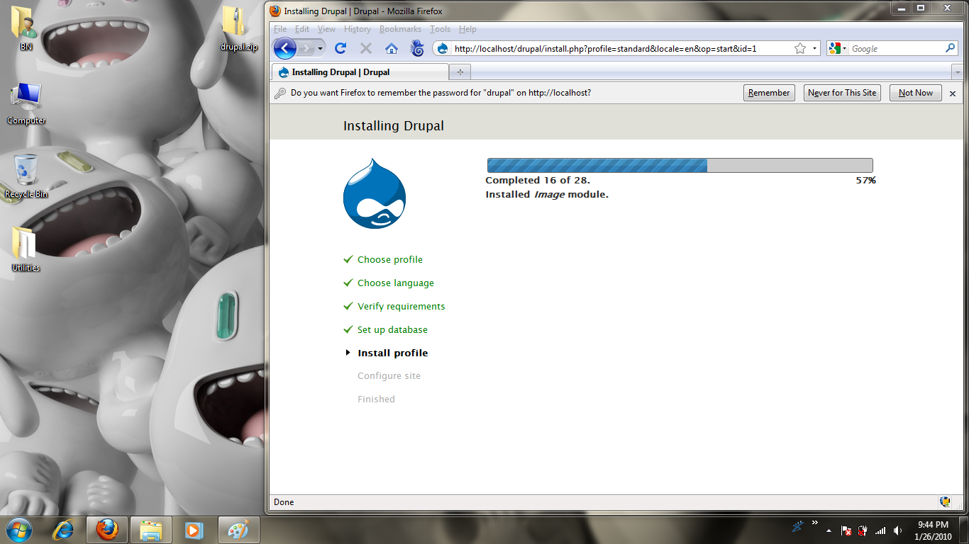Open the Bookmarks menu
Image resolution: width=969 pixels, height=544 pixels.
tap(400, 29)
